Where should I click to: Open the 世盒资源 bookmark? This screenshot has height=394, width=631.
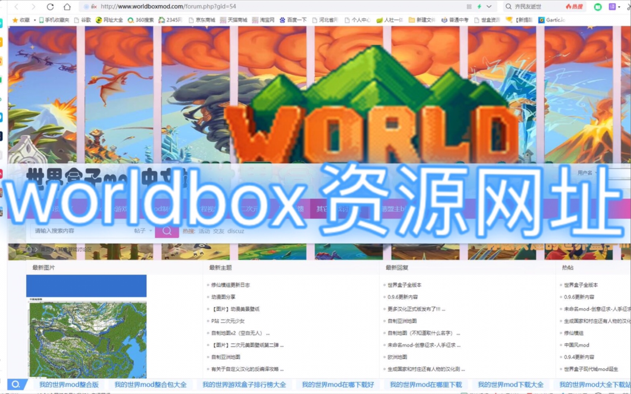[487, 20]
